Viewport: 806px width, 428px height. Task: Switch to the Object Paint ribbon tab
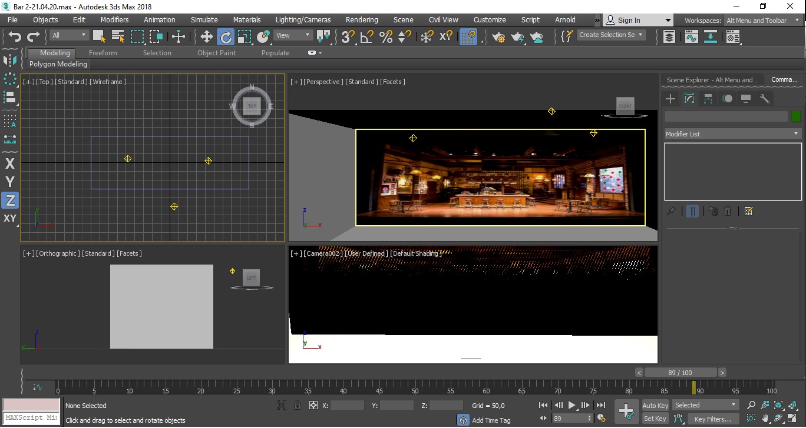pyautogui.click(x=216, y=53)
